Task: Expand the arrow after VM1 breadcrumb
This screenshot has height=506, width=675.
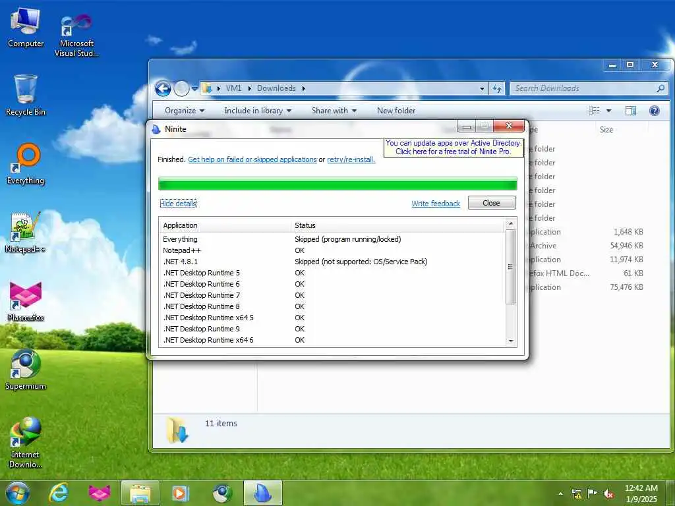Action: pyautogui.click(x=250, y=89)
